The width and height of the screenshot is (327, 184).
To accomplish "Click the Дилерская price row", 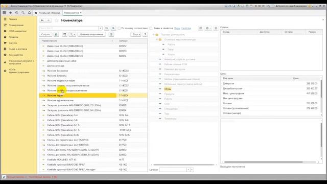I will 270,83.
